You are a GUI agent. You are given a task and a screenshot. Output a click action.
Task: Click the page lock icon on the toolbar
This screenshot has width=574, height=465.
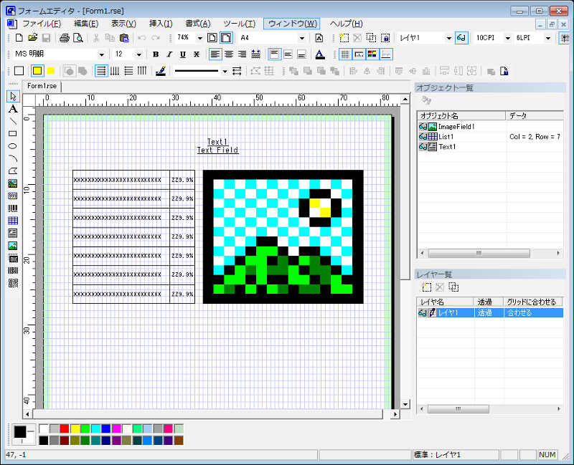point(504,71)
